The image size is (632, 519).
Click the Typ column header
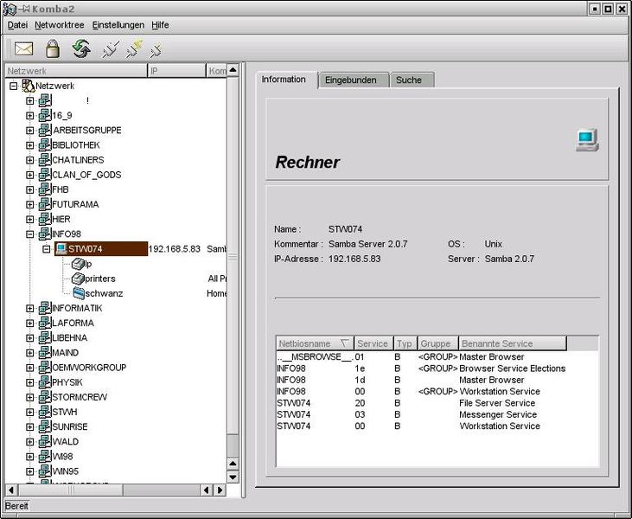click(405, 343)
